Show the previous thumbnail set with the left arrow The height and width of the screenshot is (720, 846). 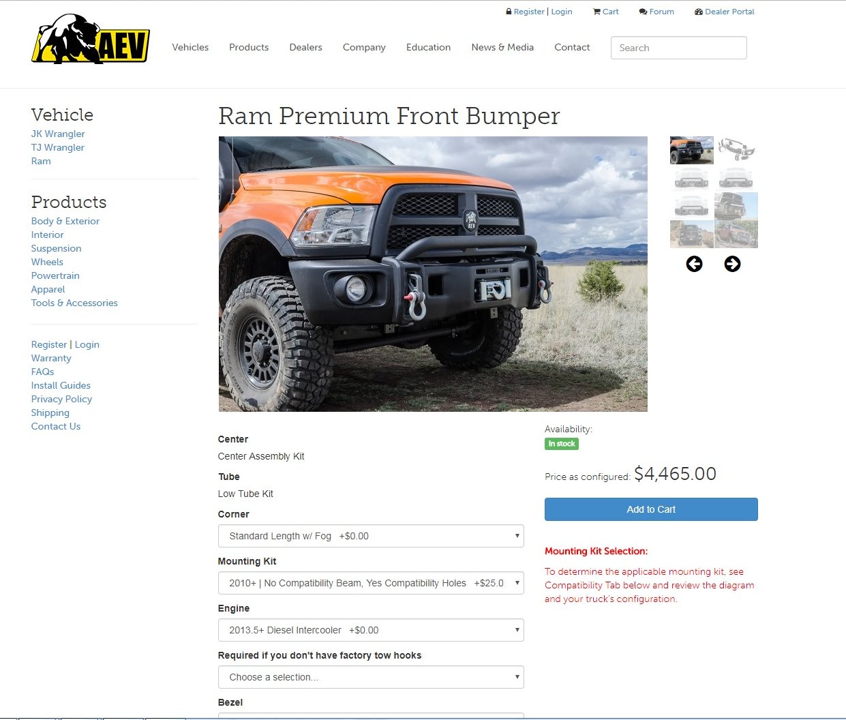[694, 264]
